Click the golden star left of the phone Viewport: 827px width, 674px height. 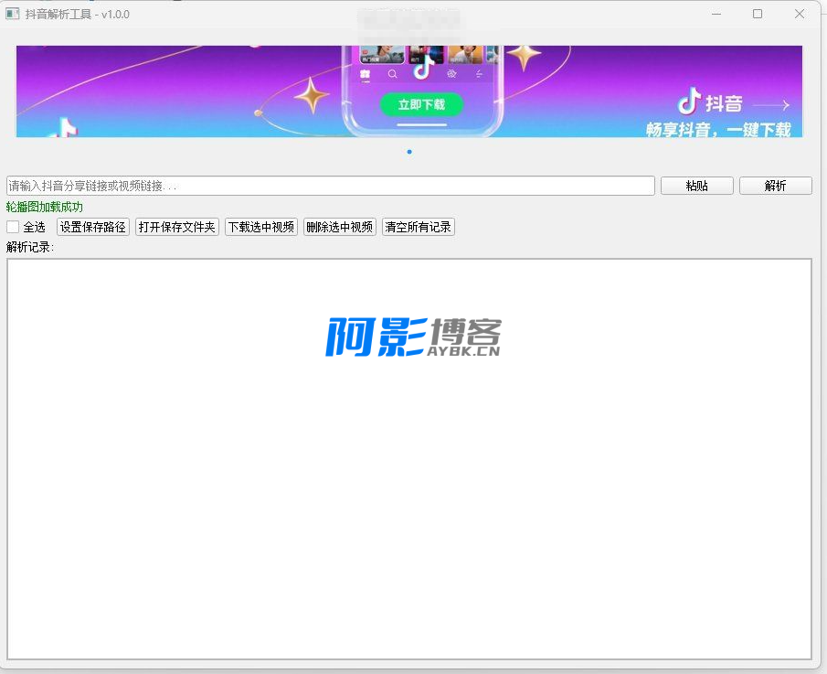click(x=311, y=94)
